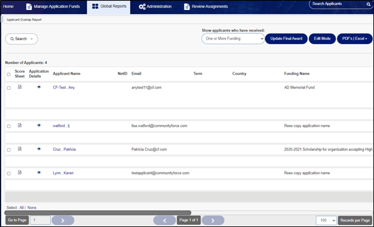Open Manage Application Funds menu
The width and height of the screenshot is (374, 227).
53,6
